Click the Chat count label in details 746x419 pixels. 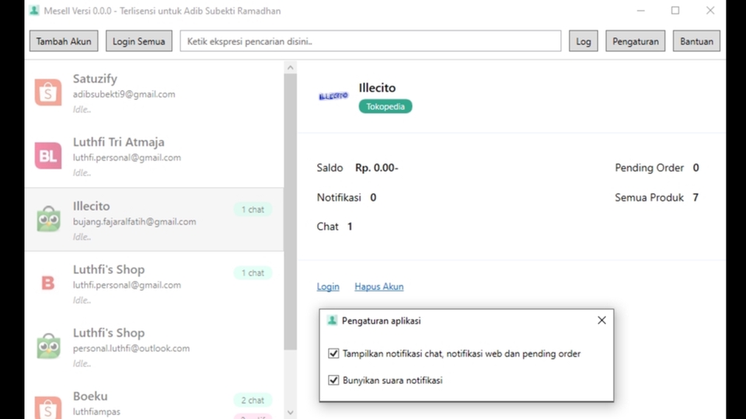[x=328, y=227]
